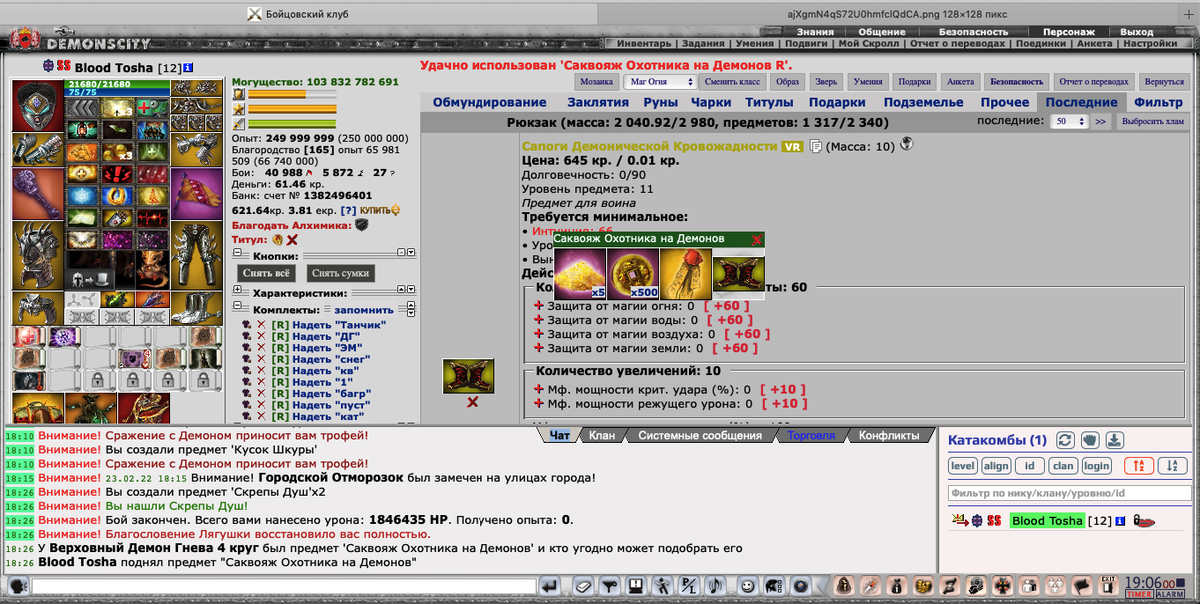Click Надеть "снег" set link
This screenshot has height=604, width=1200.
[331, 359]
